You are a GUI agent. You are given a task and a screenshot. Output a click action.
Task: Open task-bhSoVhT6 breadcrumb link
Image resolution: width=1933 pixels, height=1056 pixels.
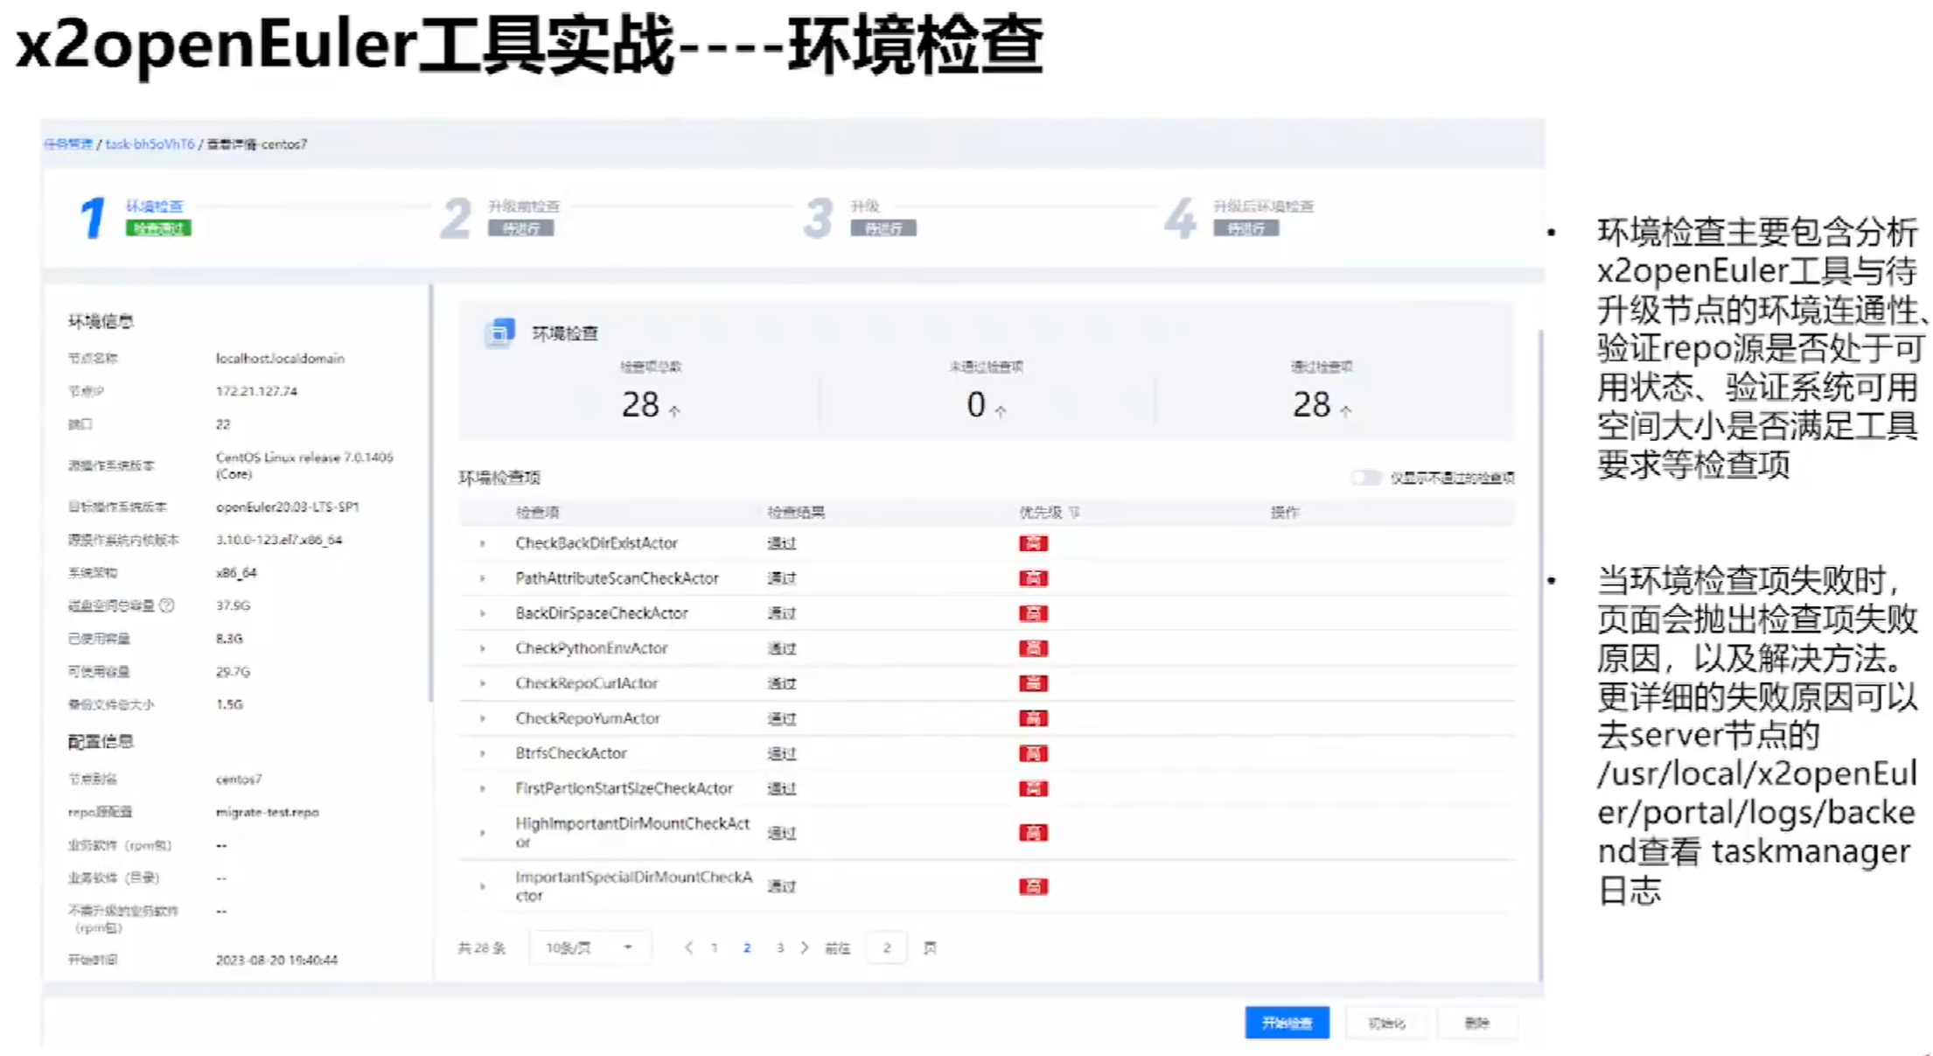[150, 144]
